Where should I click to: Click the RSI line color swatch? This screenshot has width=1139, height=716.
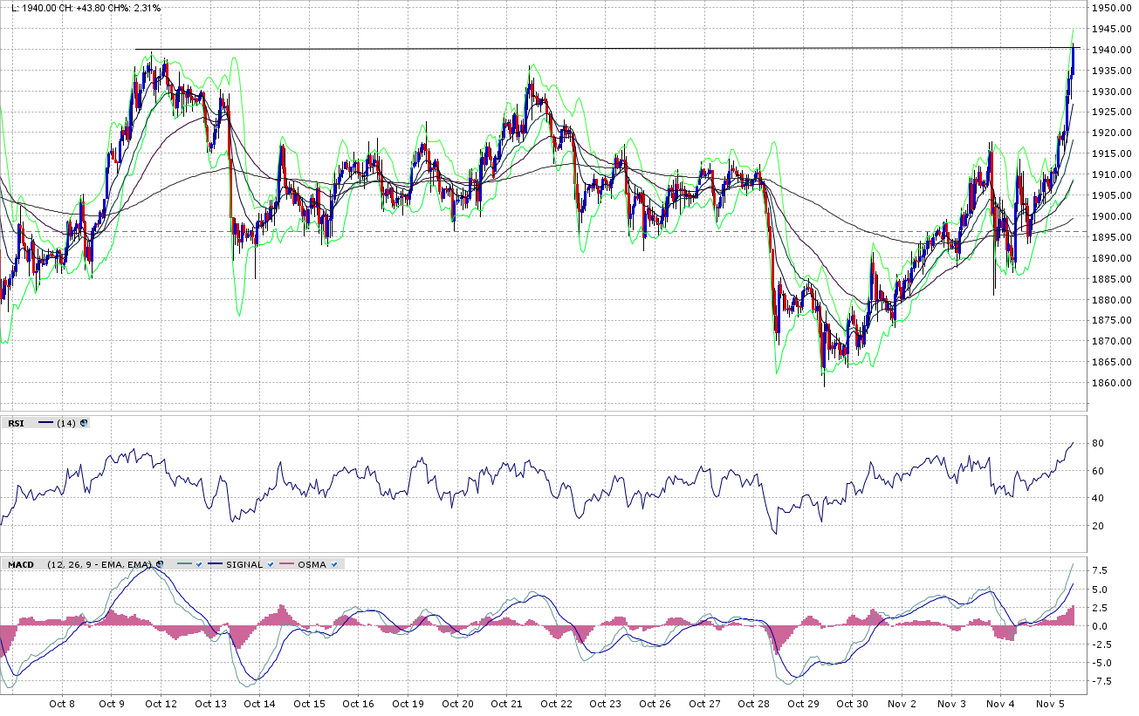coord(45,423)
